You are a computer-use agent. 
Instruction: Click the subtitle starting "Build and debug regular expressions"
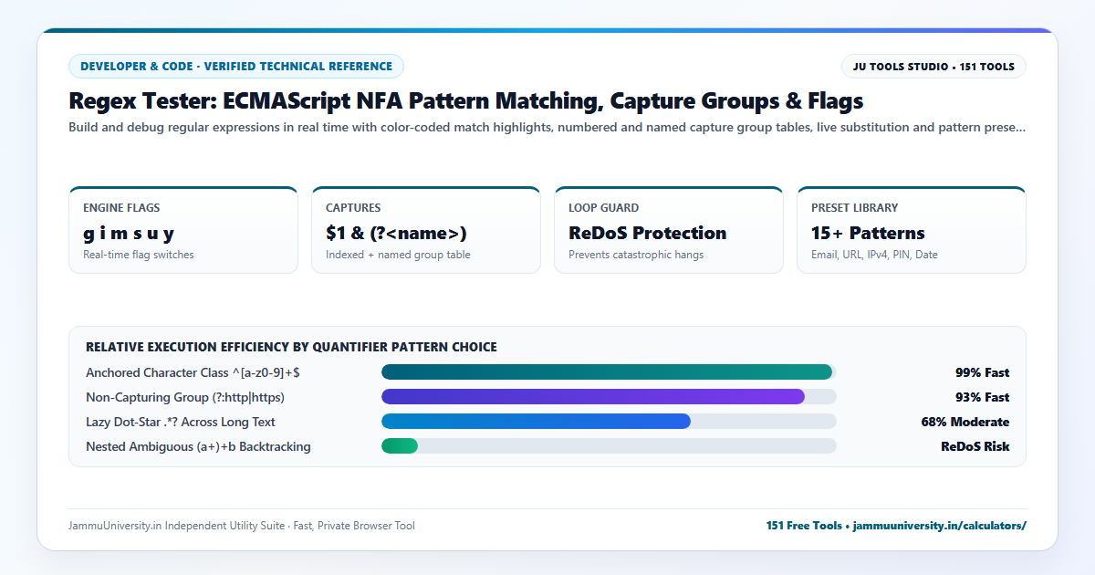pyautogui.click(x=547, y=128)
